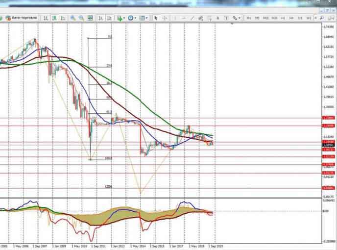This screenshot has width=337, height=250.
Task: Switch to H1 timeframe
Action: [x=283, y=18]
